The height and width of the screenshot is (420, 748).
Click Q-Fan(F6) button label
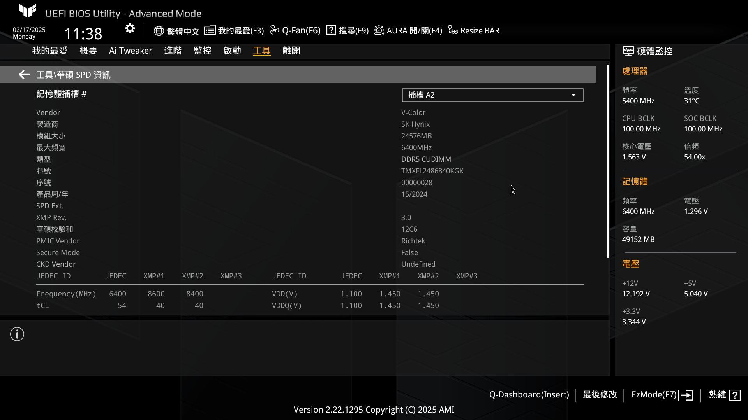tap(301, 31)
